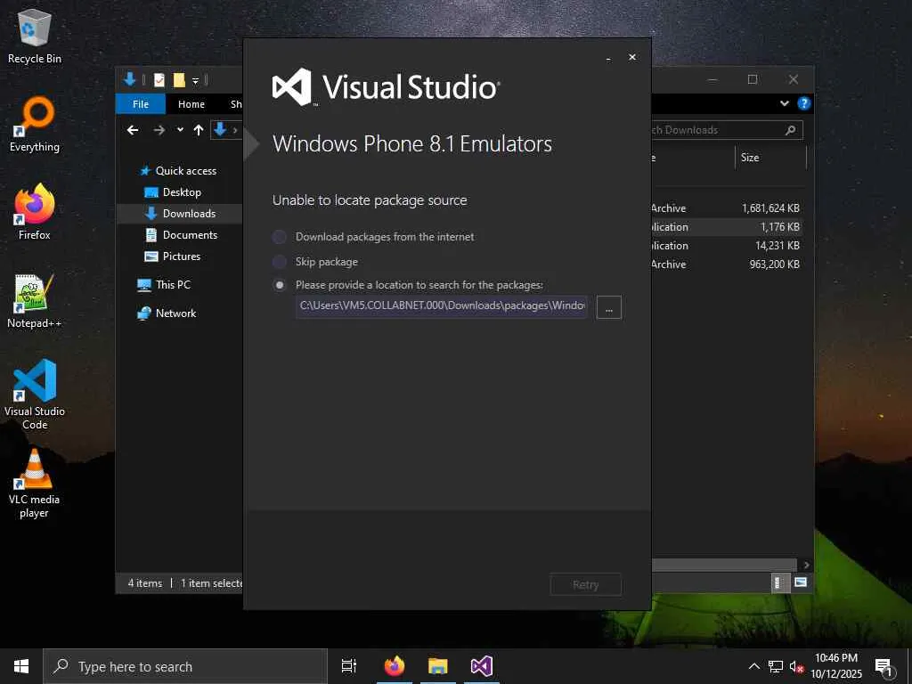Screen dimensions: 912x684
Task: Open the notification center icon
Action: click(x=883, y=666)
